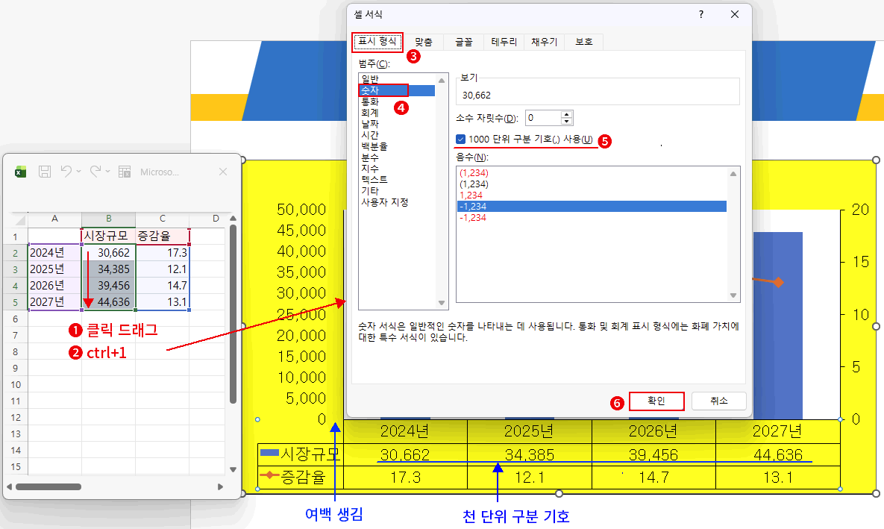The width and height of the screenshot is (884, 529).
Task: Switch to the 채우기 tab
Action: coord(544,42)
